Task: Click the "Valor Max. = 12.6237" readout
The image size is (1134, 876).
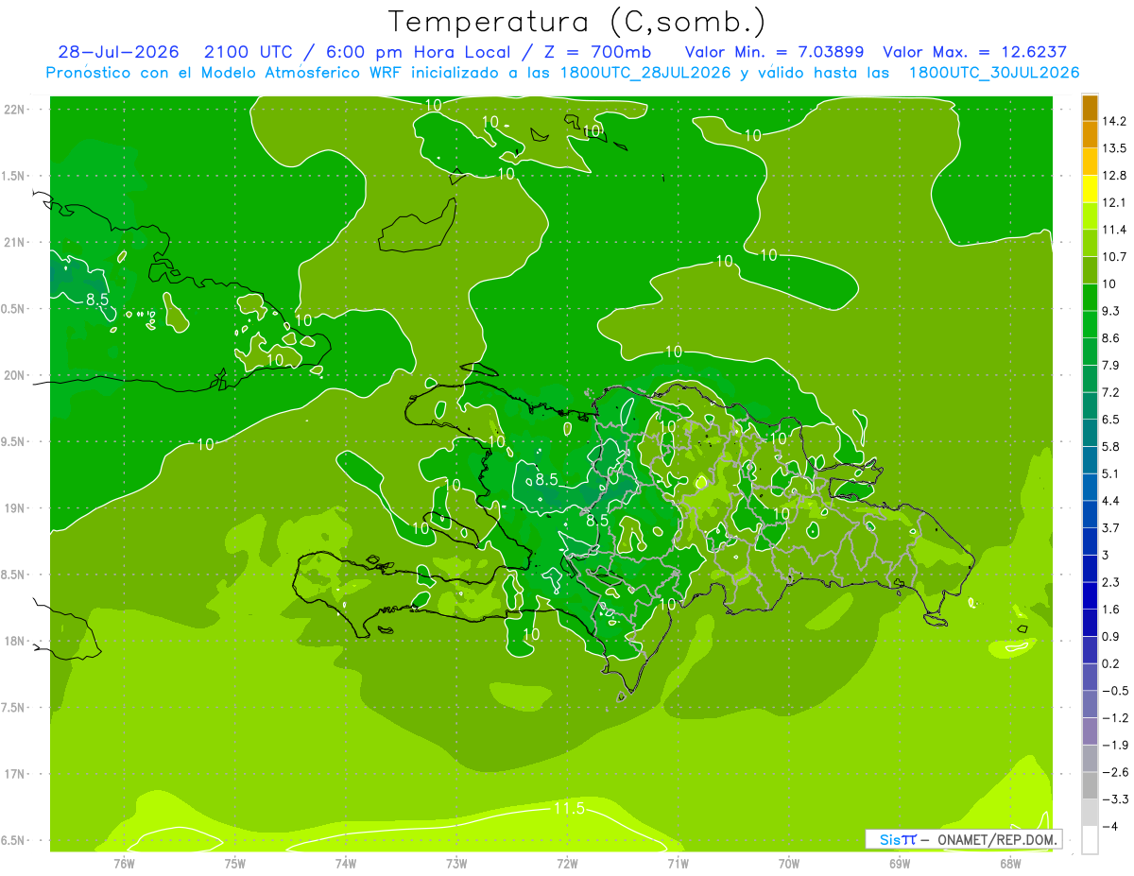Action: (975, 52)
